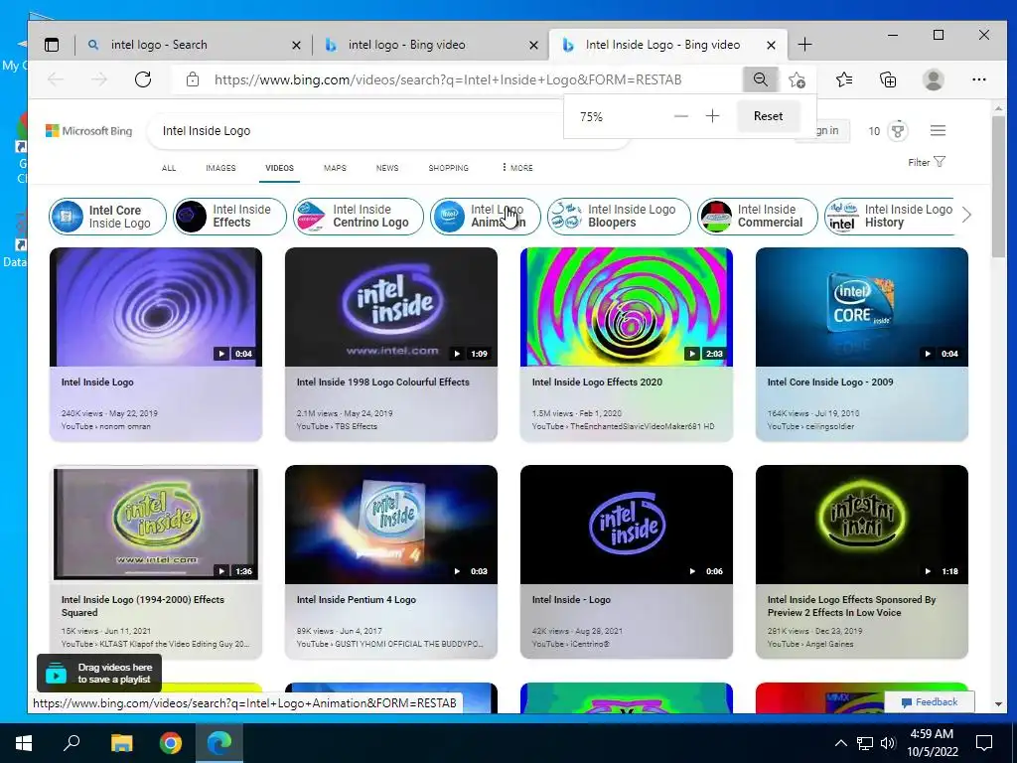
Task: Click the forward navigation arrow
Action: (99, 79)
